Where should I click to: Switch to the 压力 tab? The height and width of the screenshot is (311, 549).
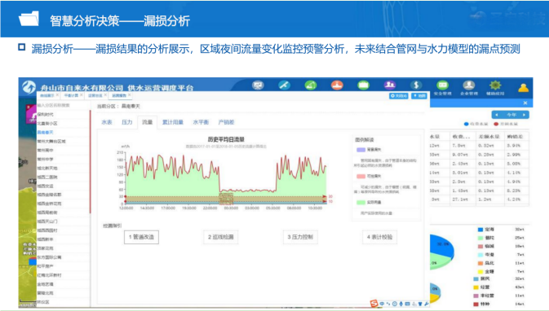pos(126,122)
